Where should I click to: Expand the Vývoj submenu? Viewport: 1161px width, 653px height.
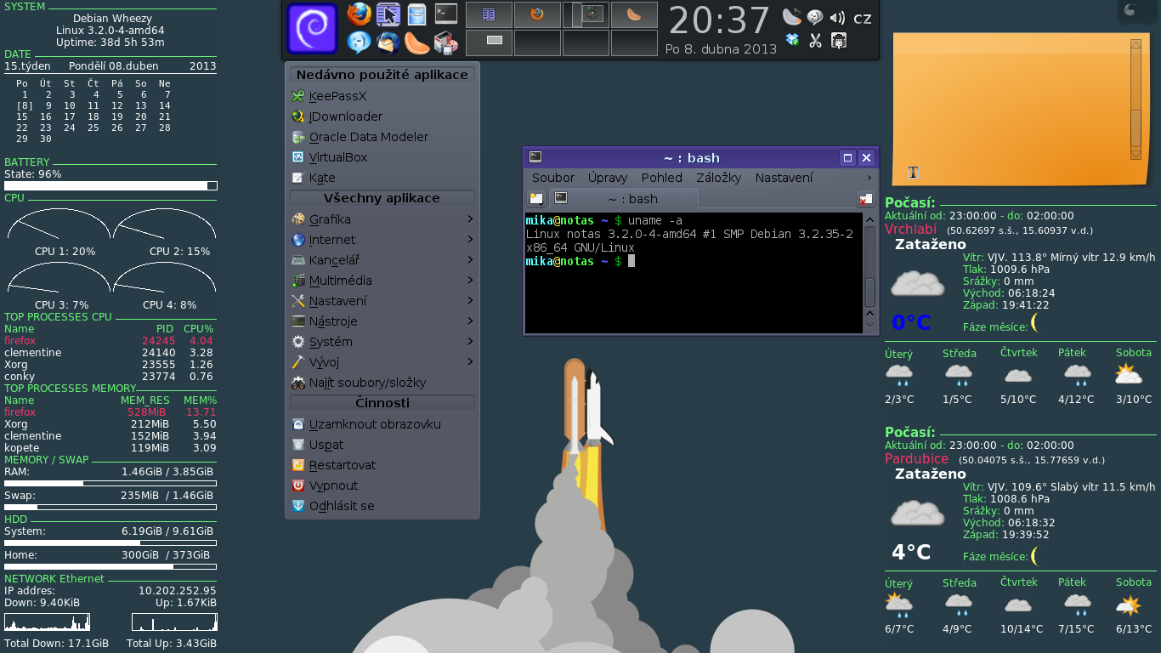382,362
